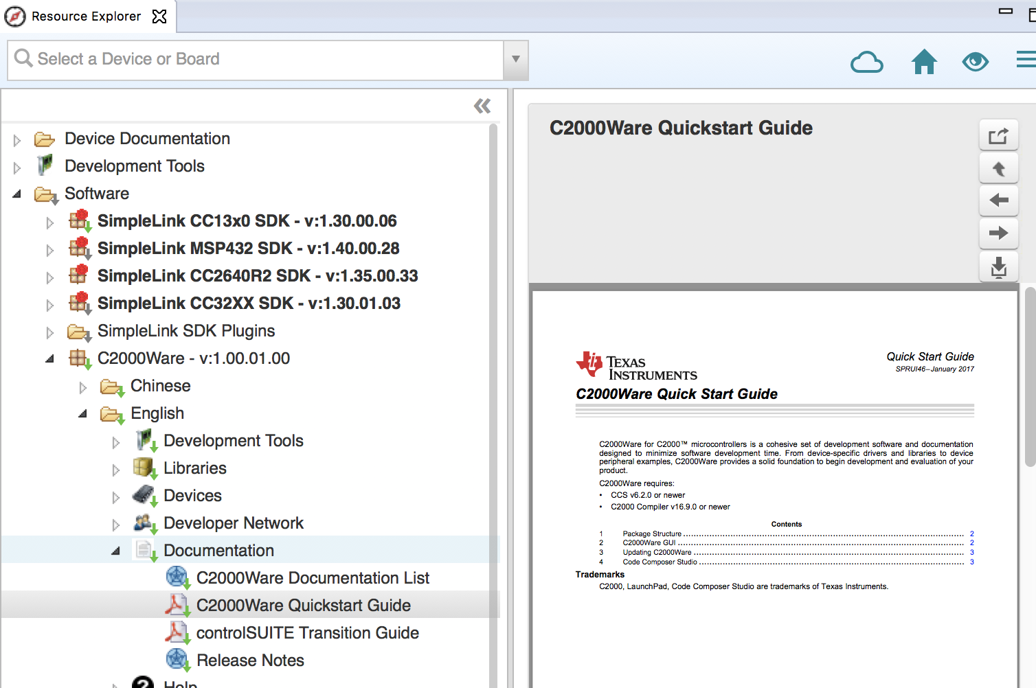This screenshot has height=688, width=1036.
Task: Expand the Devices node
Action: (x=115, y=497)
